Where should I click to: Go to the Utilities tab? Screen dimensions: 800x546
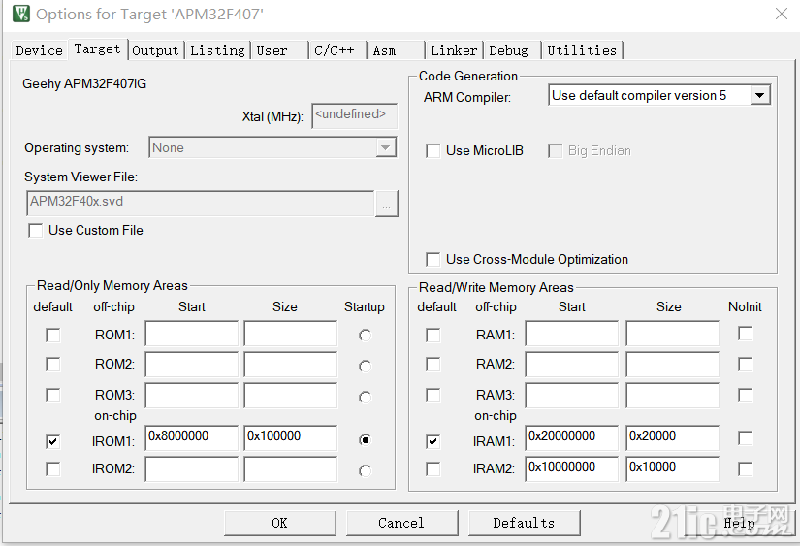[x=582, y=50]
